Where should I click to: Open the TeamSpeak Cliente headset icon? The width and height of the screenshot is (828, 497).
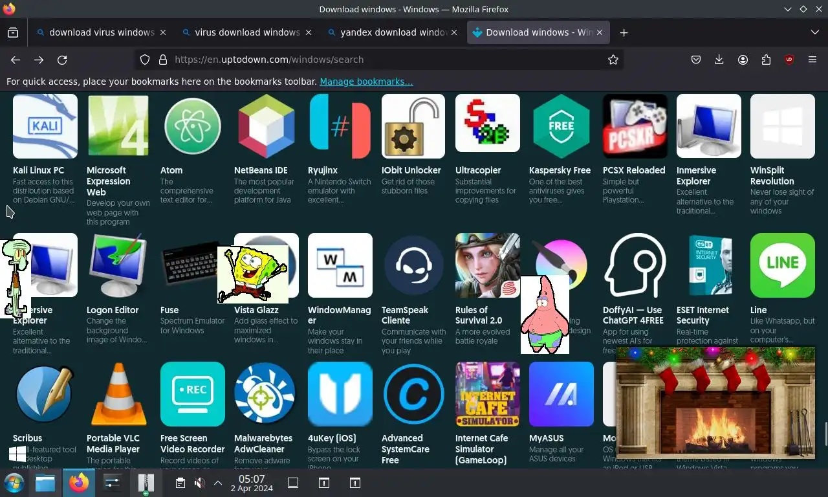tap(414, 265)
